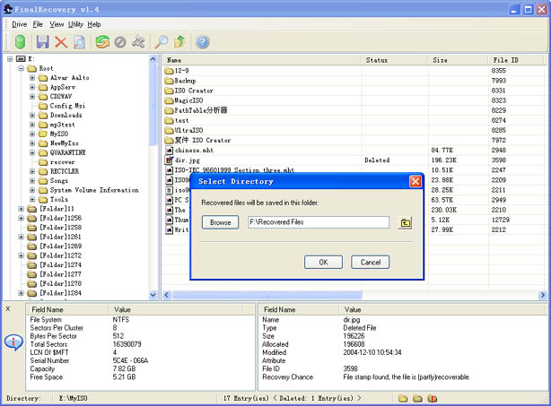Image resolution: width=551 pixels, height=406 pixels.
Task: Click the chinese.mht file icon
Action: [169, 151]
